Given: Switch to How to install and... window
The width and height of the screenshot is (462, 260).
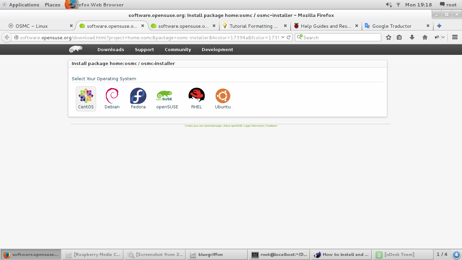Looking at the screenshot, I should [341, 255].
